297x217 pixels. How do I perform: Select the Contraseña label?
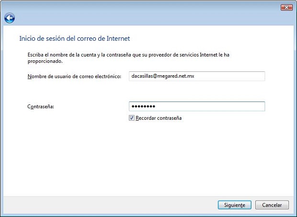(41, 107)
